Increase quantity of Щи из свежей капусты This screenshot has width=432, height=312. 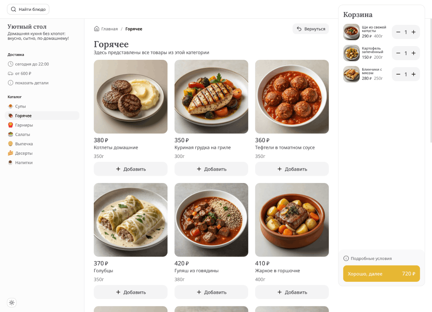click(413, 32)
